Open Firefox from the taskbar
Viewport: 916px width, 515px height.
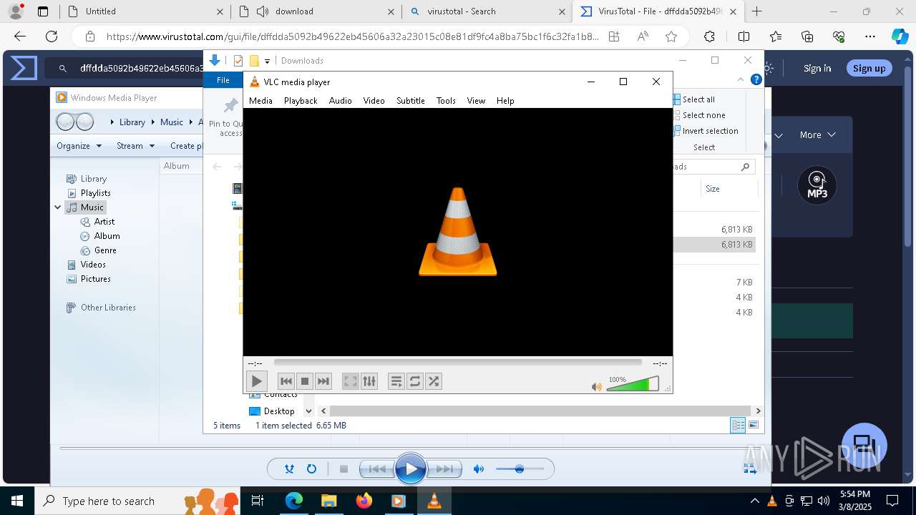click(x=364, y=501)
